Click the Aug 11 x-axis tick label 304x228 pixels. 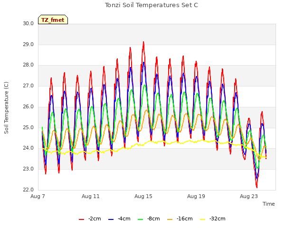point(91,196)
